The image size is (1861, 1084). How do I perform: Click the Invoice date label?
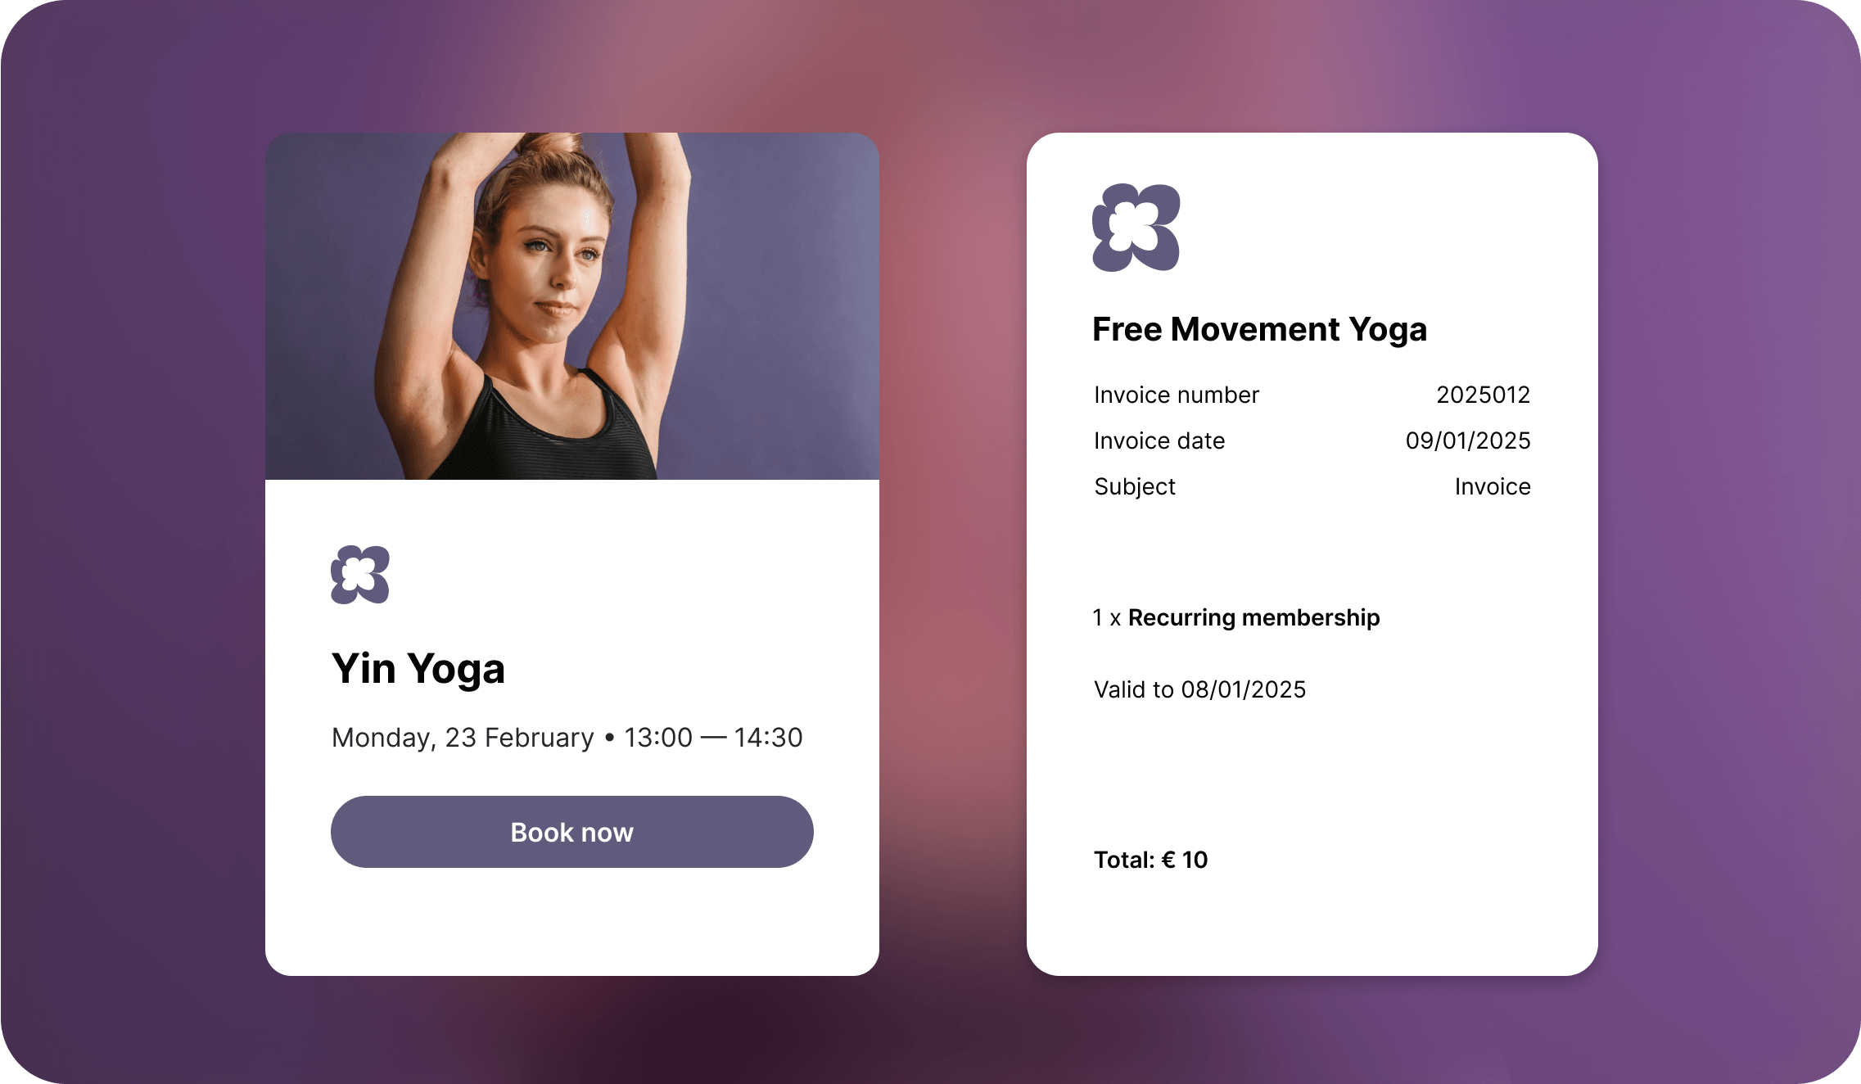pos(1159,440)
